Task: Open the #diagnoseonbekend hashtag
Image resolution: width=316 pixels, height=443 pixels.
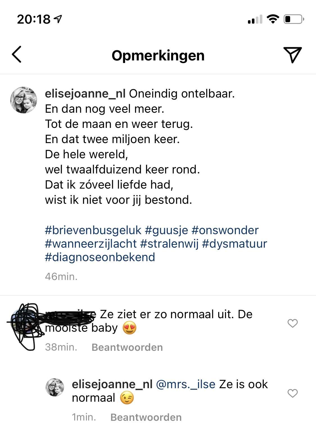Action: pos(100,257)
